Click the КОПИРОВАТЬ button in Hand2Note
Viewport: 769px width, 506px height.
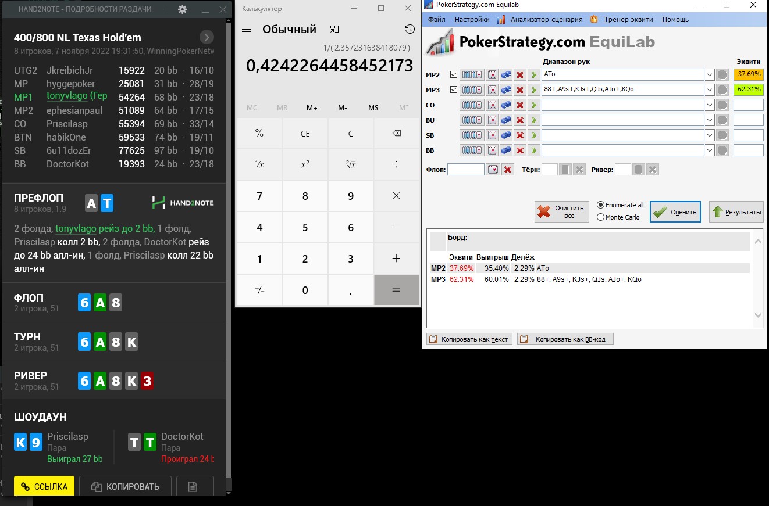coord(125,486)
